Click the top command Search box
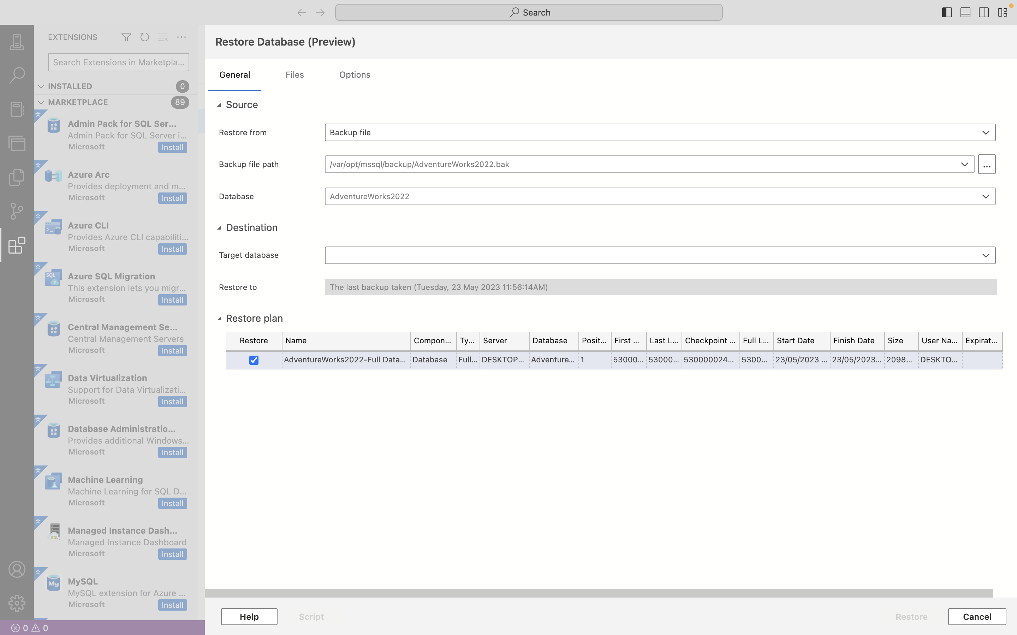This screenshot has height=635, width=1017. point(529,13)
